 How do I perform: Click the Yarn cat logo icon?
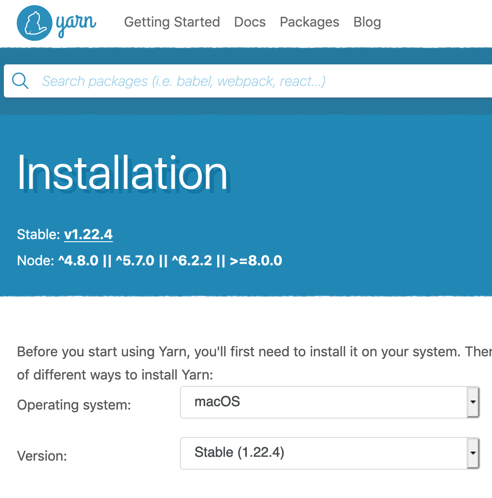pyautogui.click(x=34, y=23)
